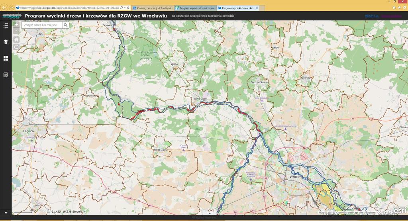
Task: Click the address bar search magnifier
Action: (x=122, y=8)
